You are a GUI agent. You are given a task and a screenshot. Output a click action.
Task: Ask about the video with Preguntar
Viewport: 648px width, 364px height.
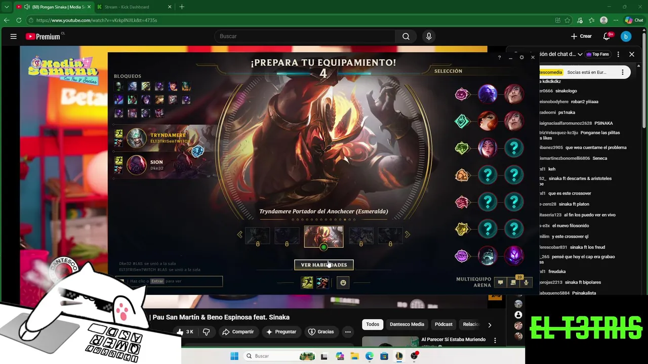(281, 332)
